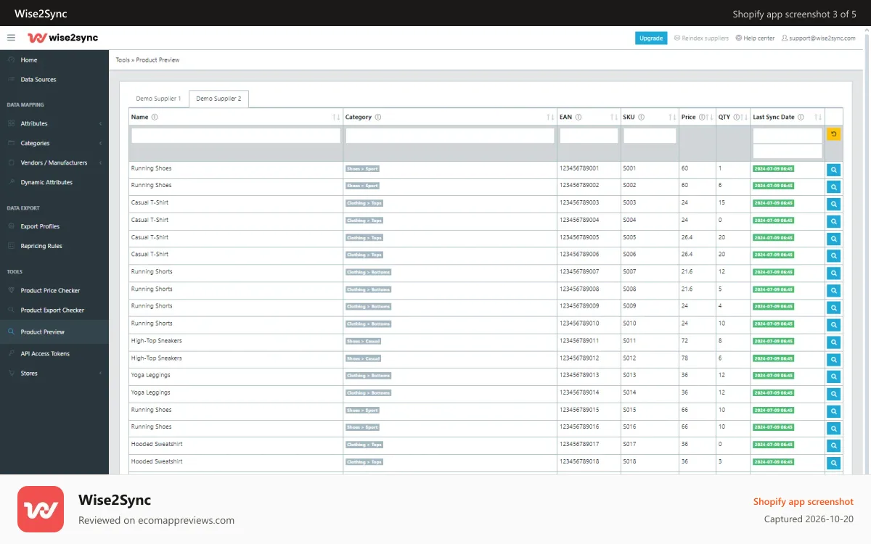
Task: Sort table by EAN column arrows
Action: pos(614,117)
